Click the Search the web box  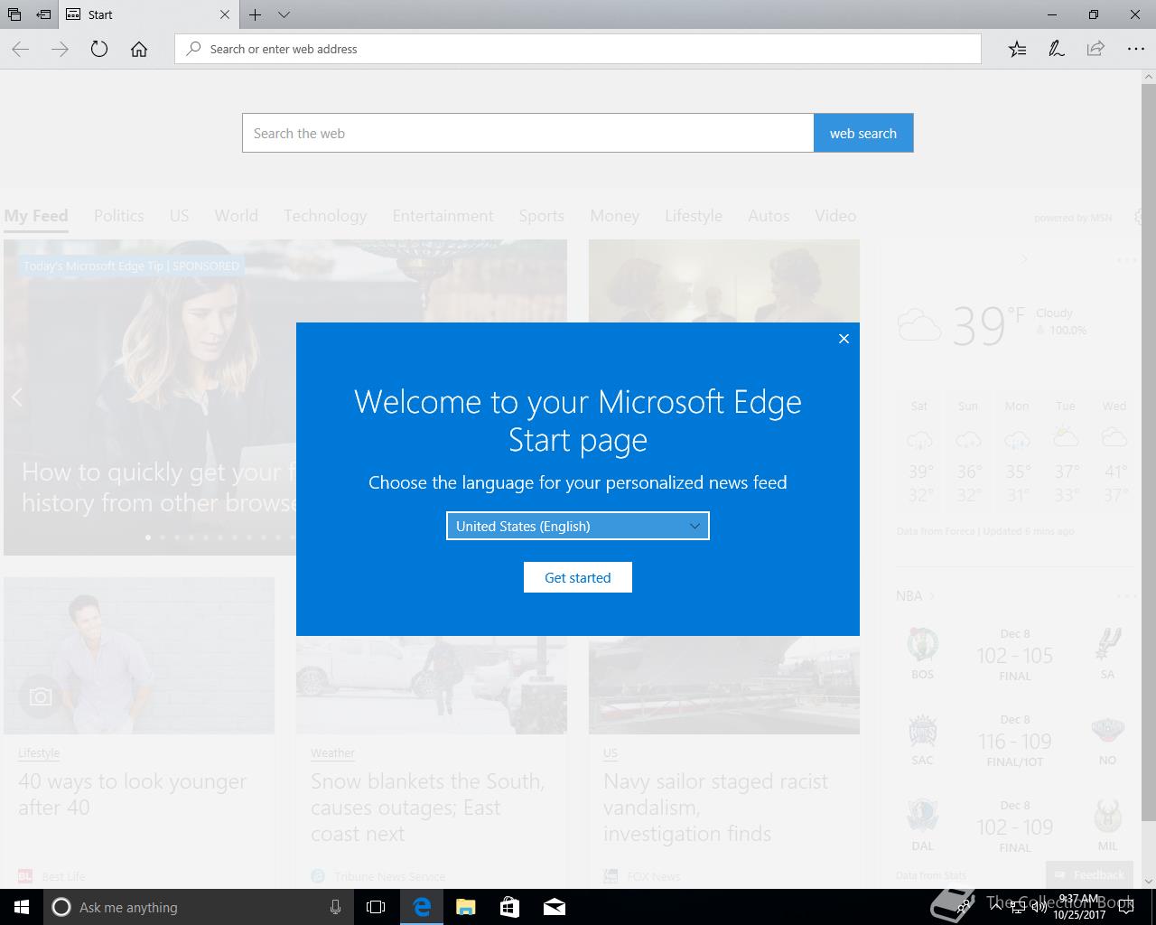coord(528,133)
